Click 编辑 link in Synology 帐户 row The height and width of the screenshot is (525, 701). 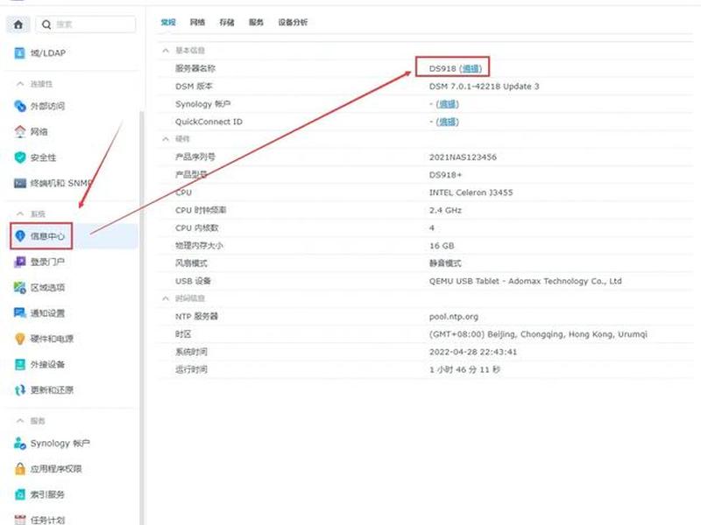coord(447,104)
